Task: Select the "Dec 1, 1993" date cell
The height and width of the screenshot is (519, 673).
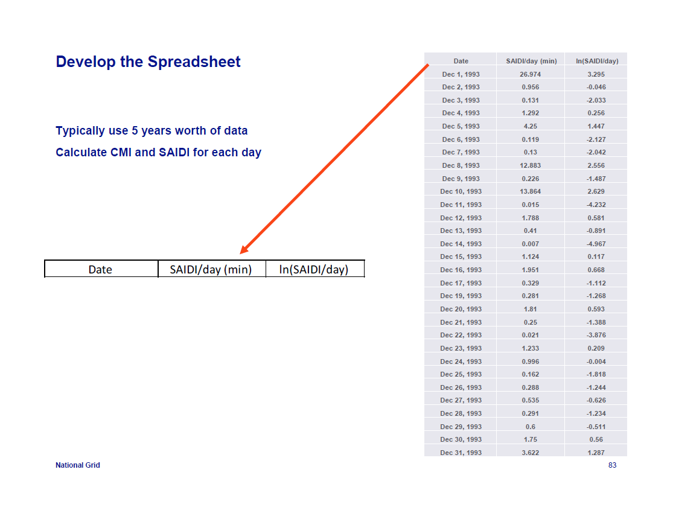Action: coord(461,74)
